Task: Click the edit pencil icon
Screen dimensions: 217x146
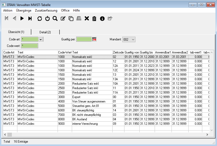Action: click(63, 18)
